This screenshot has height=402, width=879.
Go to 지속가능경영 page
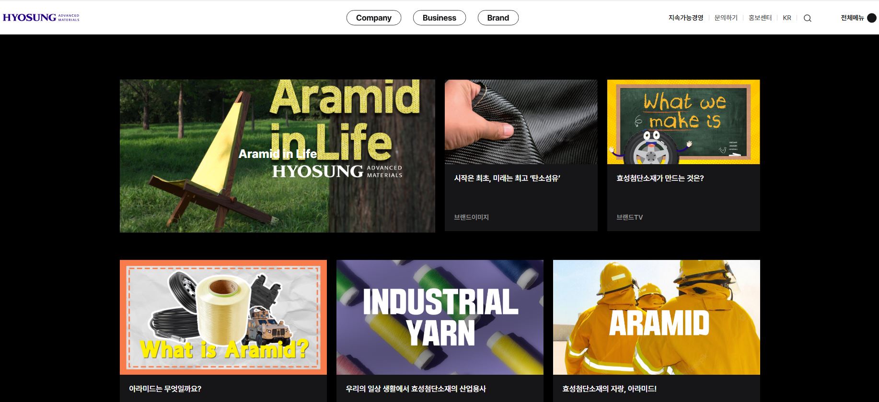[x=686, y=18]
